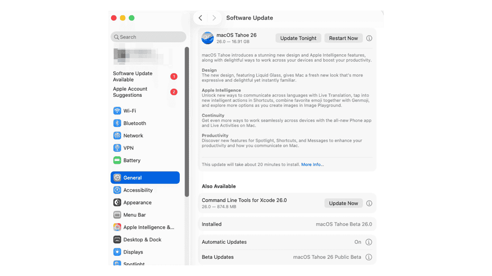Click the Restart Now button

[343, 38]
